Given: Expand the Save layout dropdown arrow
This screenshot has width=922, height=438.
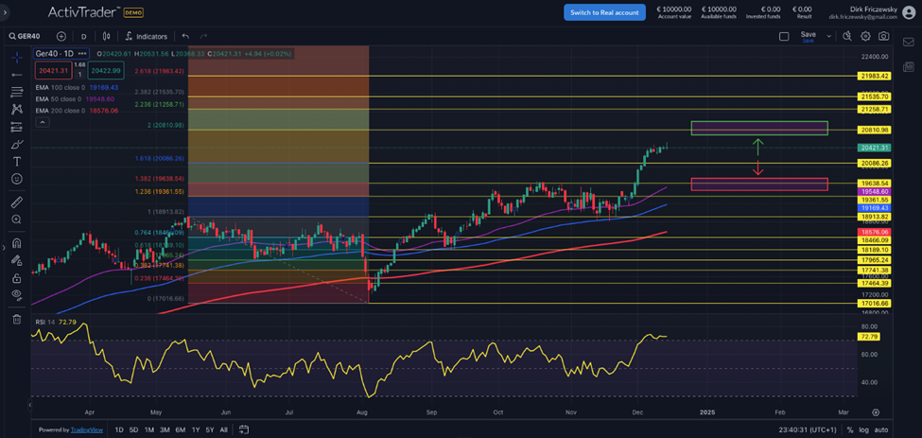Looking at the screenshot, I should 829,36.
